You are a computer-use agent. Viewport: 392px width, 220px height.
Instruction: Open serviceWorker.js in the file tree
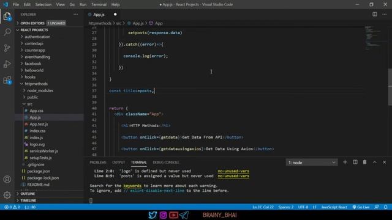(43, 151)
